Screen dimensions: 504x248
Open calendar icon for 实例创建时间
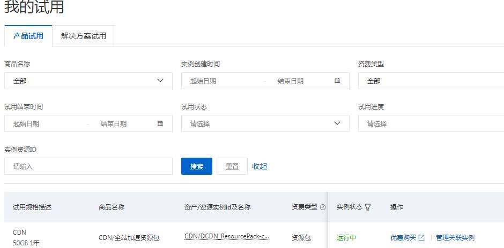pos(337,81)
